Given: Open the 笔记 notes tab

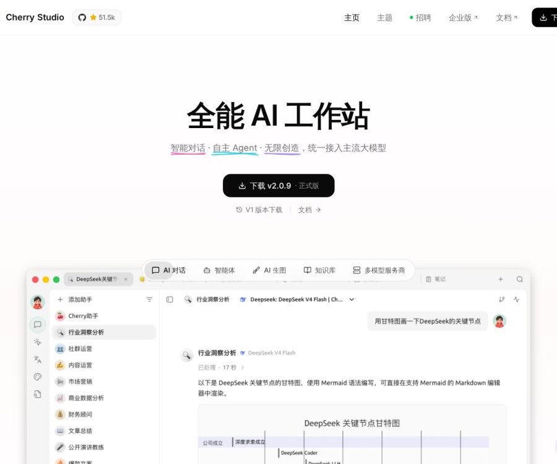Looking at the screenshot, I should (436, 280).
